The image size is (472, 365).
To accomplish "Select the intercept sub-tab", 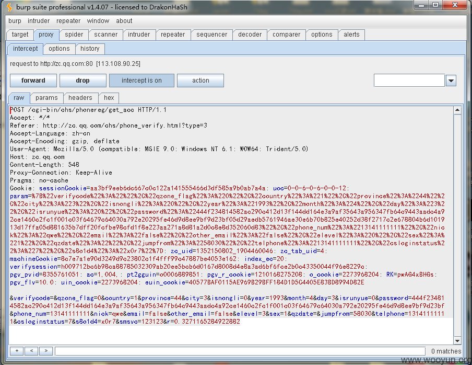I will tap(25, 49).
